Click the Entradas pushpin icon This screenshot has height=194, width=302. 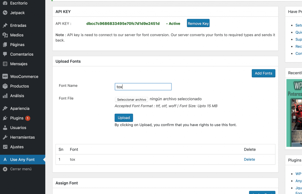pyautogui.click(x=5, y=25)
